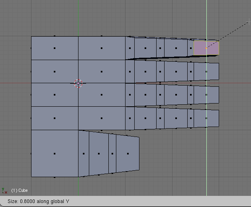Select the large palm face beside the thumb
The height and width of the screenshot is (207, 251).
[55, 153]
